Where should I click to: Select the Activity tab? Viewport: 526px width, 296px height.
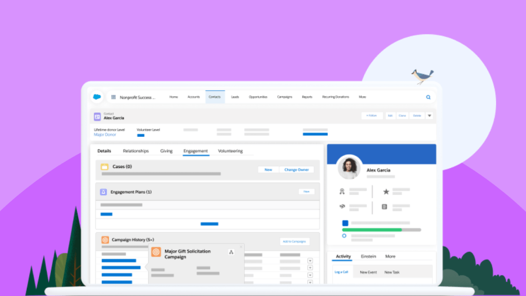(343, 256)
